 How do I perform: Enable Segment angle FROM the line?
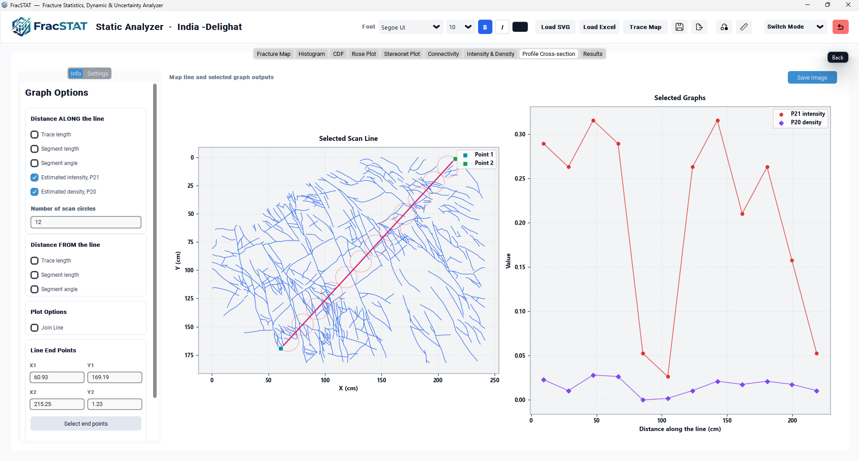(x=34, y=289)
